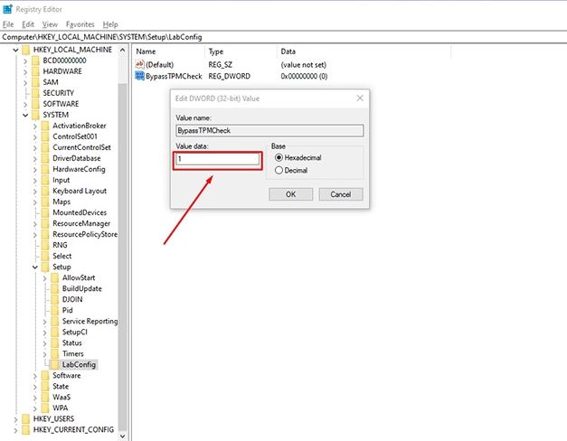Click the tree scrollbar down arrow
Viewport: 567px width, 441px height.
pos(123,436)
